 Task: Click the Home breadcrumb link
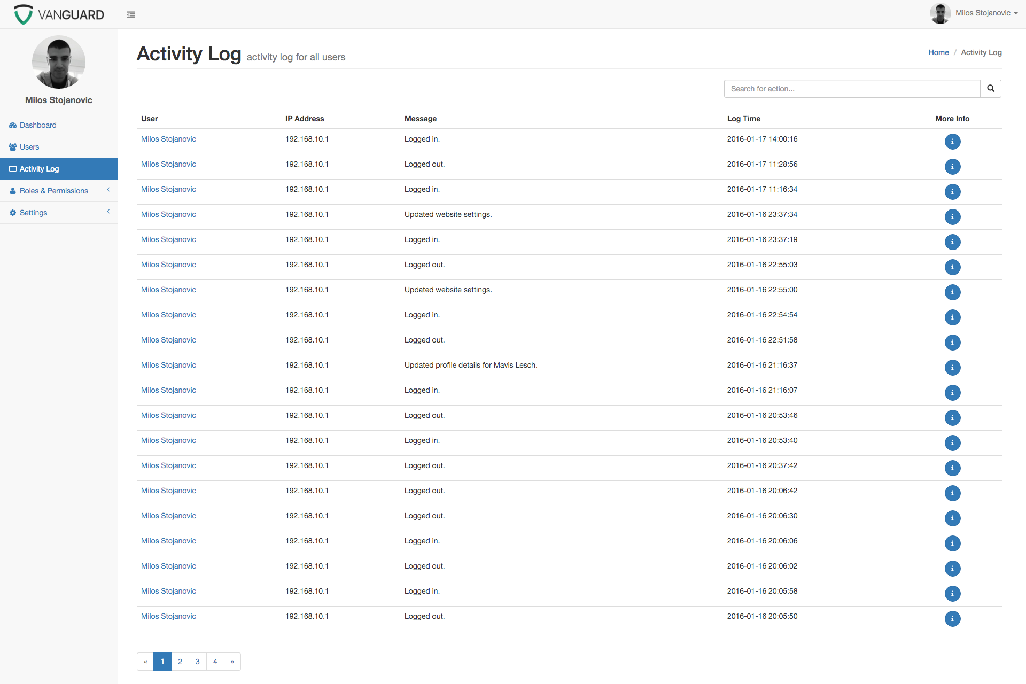click(938, 52)
